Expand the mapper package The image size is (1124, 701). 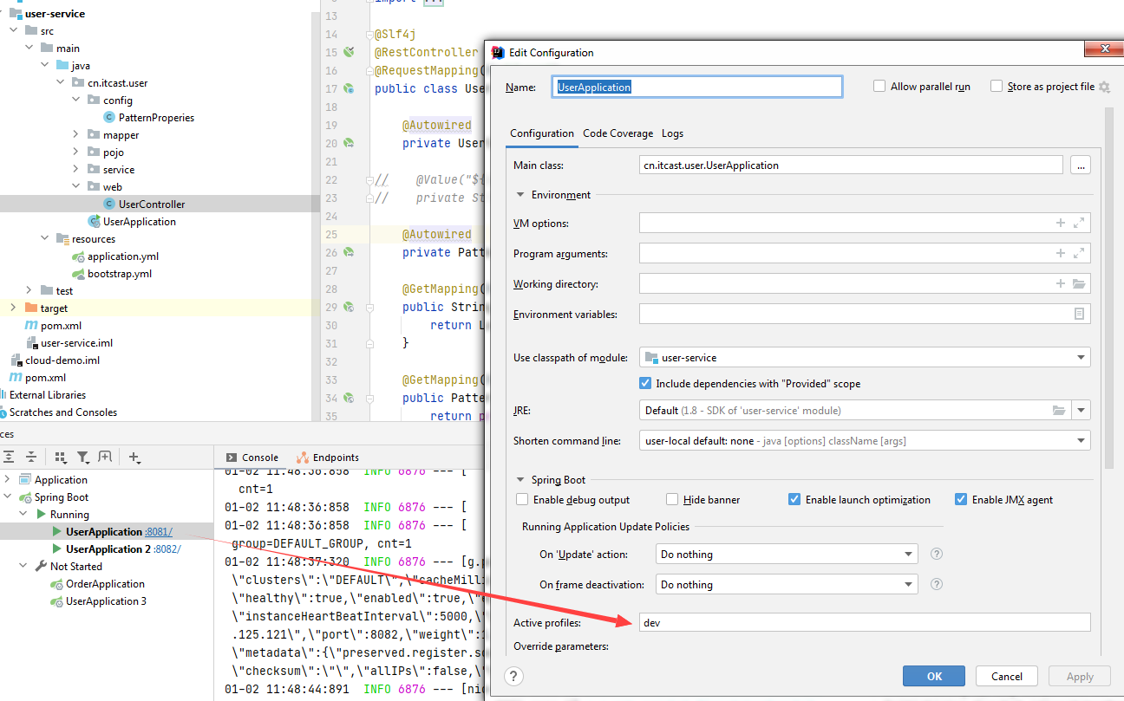[x=75, y=134]
